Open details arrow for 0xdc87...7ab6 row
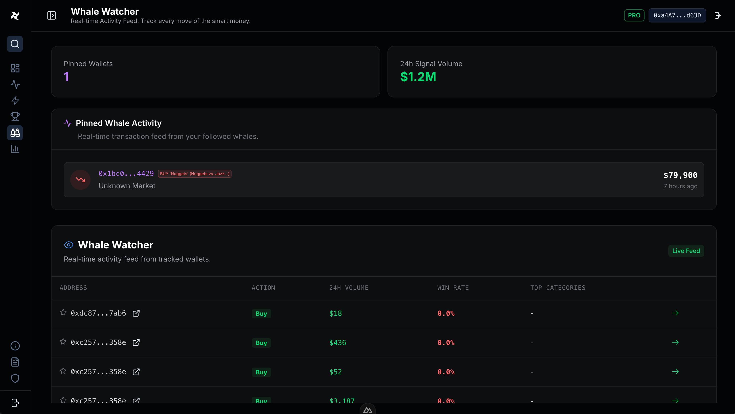The image size is (735, 414). [675, 313]
